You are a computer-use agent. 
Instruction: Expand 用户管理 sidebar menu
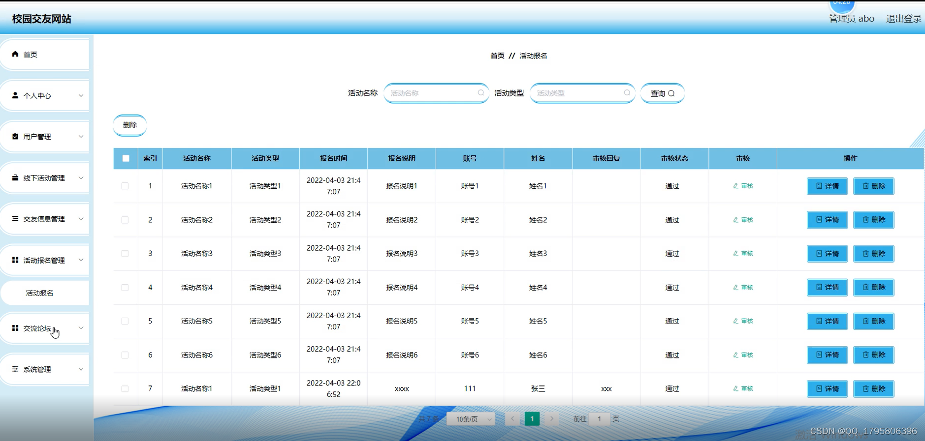[x=44, y=137]
